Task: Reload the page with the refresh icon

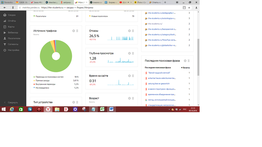Action: pos(20,8)
